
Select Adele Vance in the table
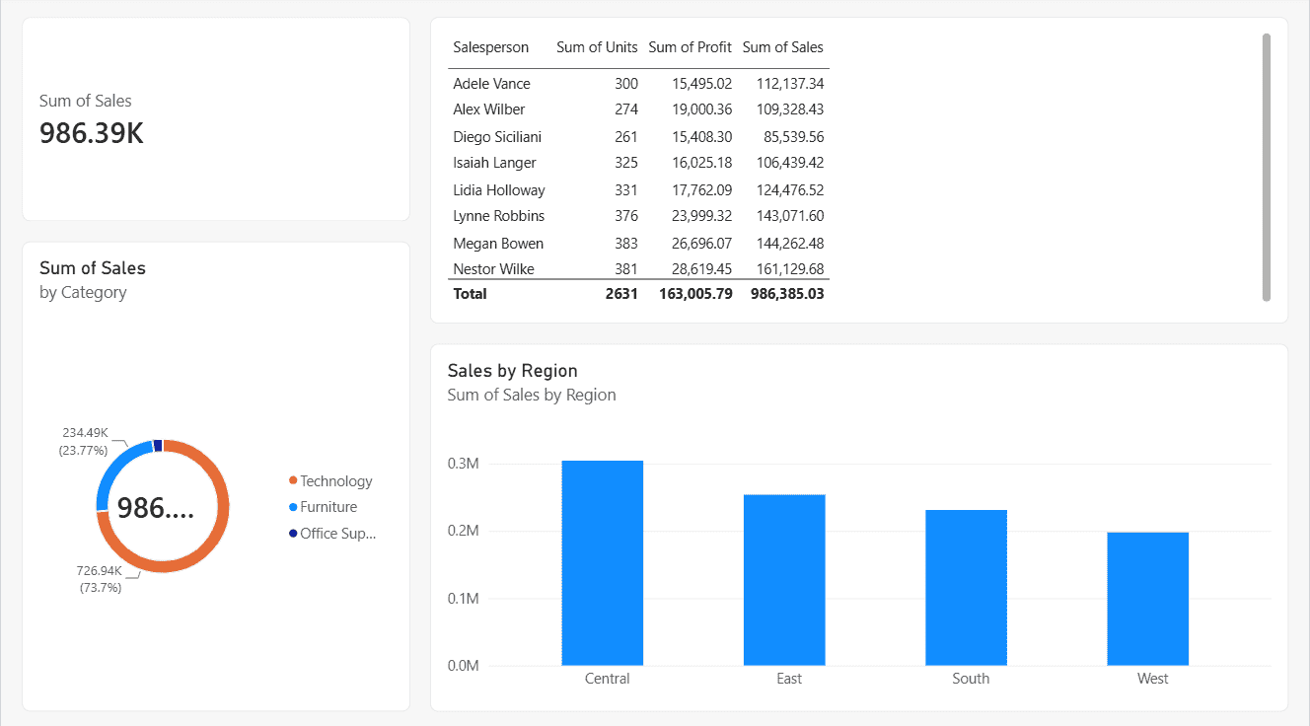tap(491, 84)
